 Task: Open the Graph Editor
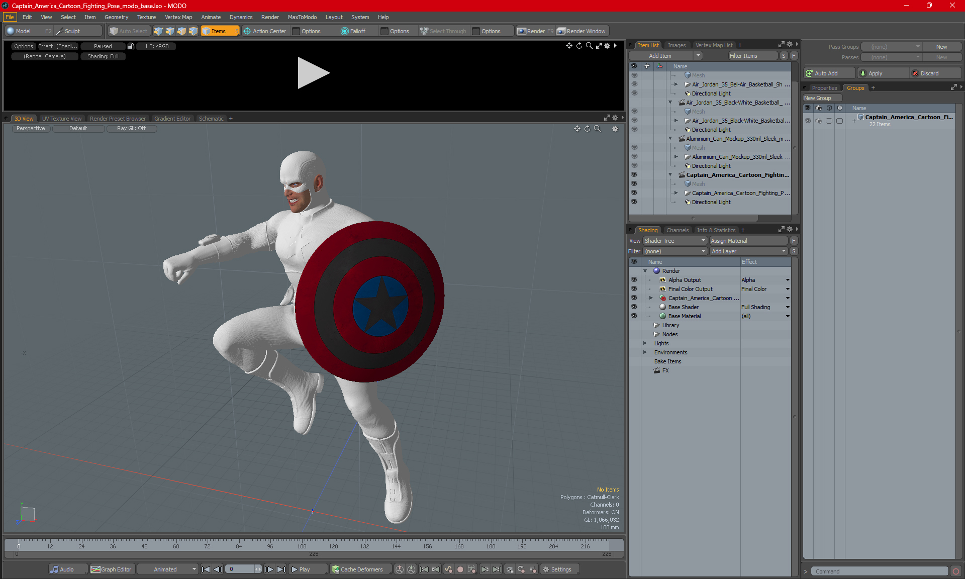click(112, 569)
